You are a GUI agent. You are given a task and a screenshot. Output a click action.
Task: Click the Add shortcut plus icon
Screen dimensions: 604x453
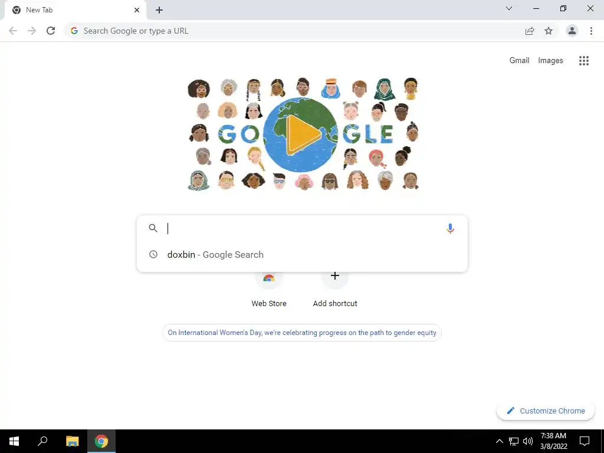(x=335, y=276)
